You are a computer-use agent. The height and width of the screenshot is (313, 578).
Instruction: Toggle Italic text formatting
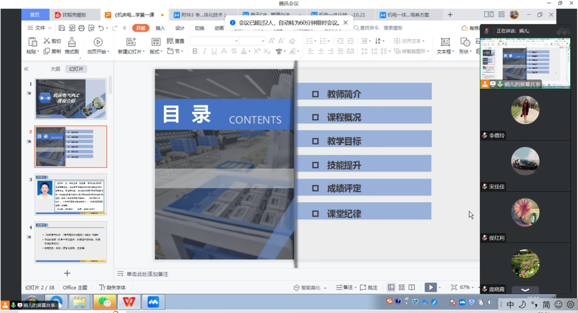204,51
